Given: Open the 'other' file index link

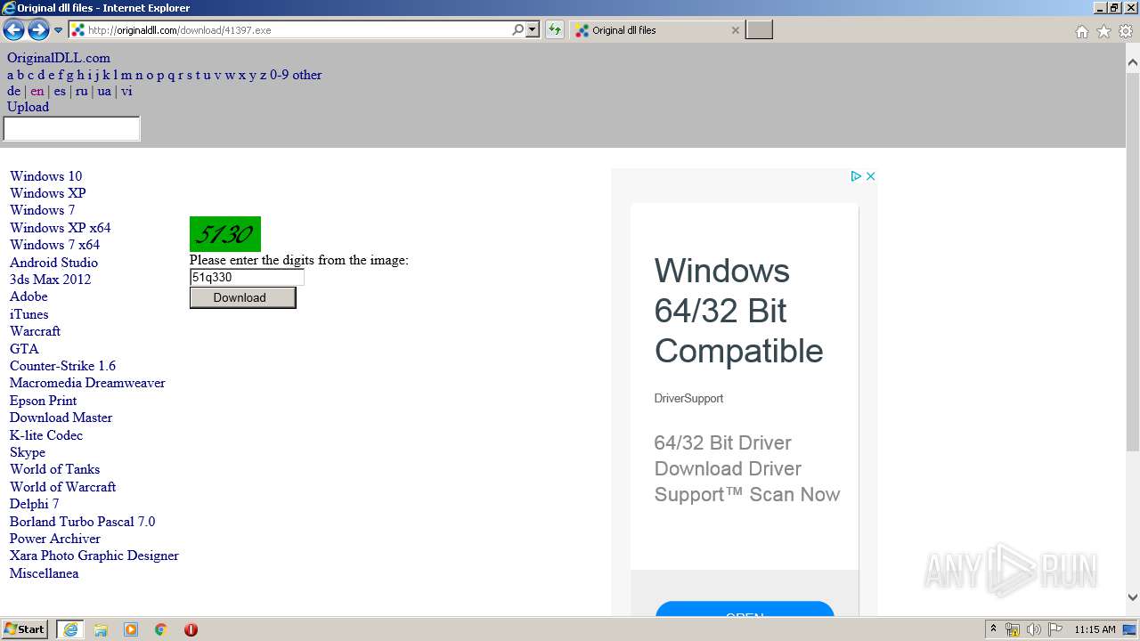Looking at the screenshot, I should tap(307, 75).
